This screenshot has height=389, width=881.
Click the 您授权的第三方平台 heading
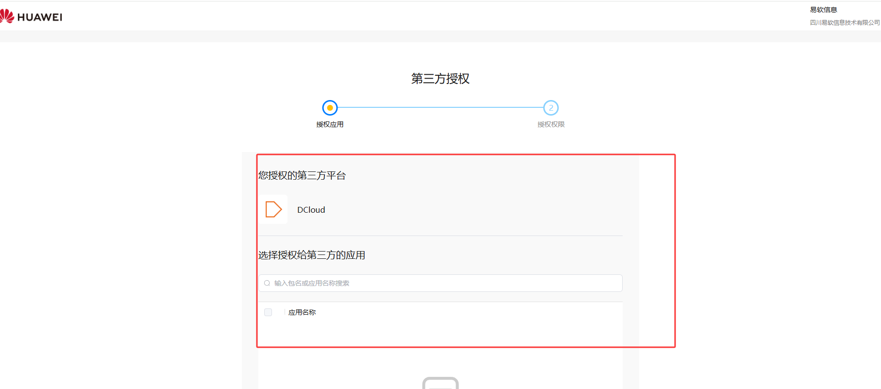coord(302,175)
